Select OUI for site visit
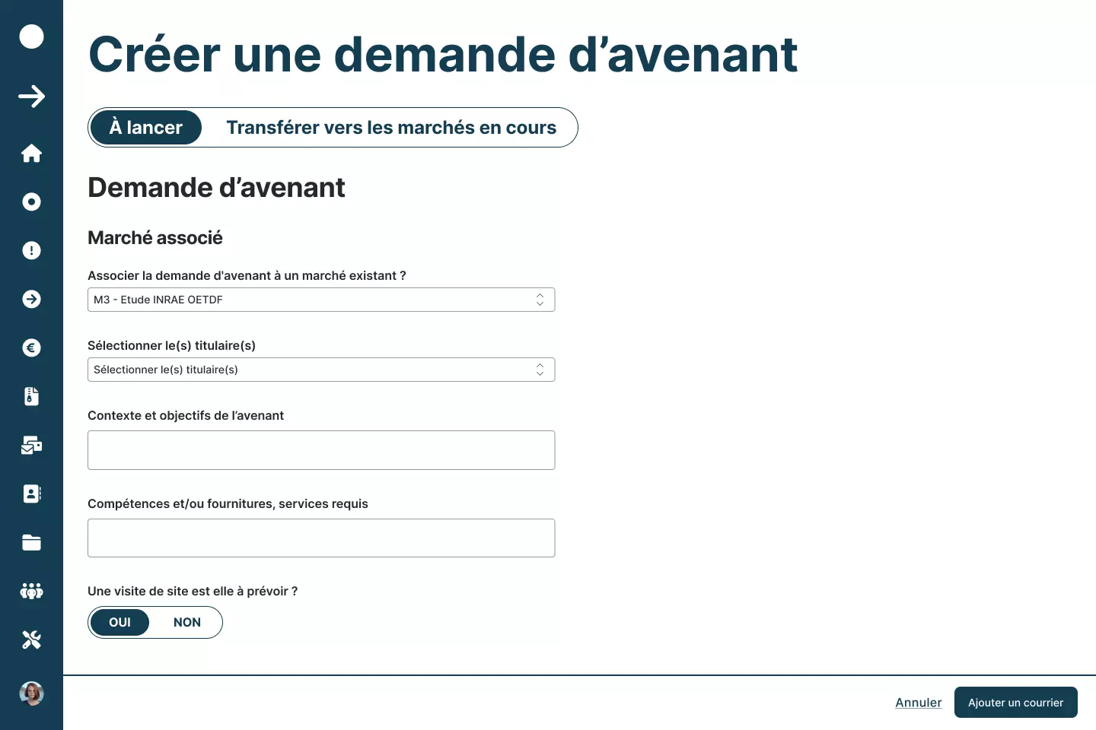1096x730 pixels. point(119,623)
